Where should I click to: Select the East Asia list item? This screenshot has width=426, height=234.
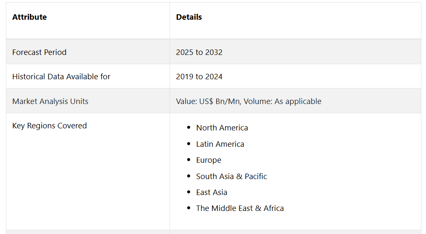tap(212, 192)
